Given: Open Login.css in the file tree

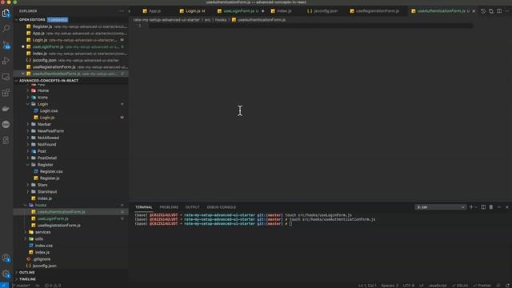Looking at the screenshot, I should [x=48, y=110].
